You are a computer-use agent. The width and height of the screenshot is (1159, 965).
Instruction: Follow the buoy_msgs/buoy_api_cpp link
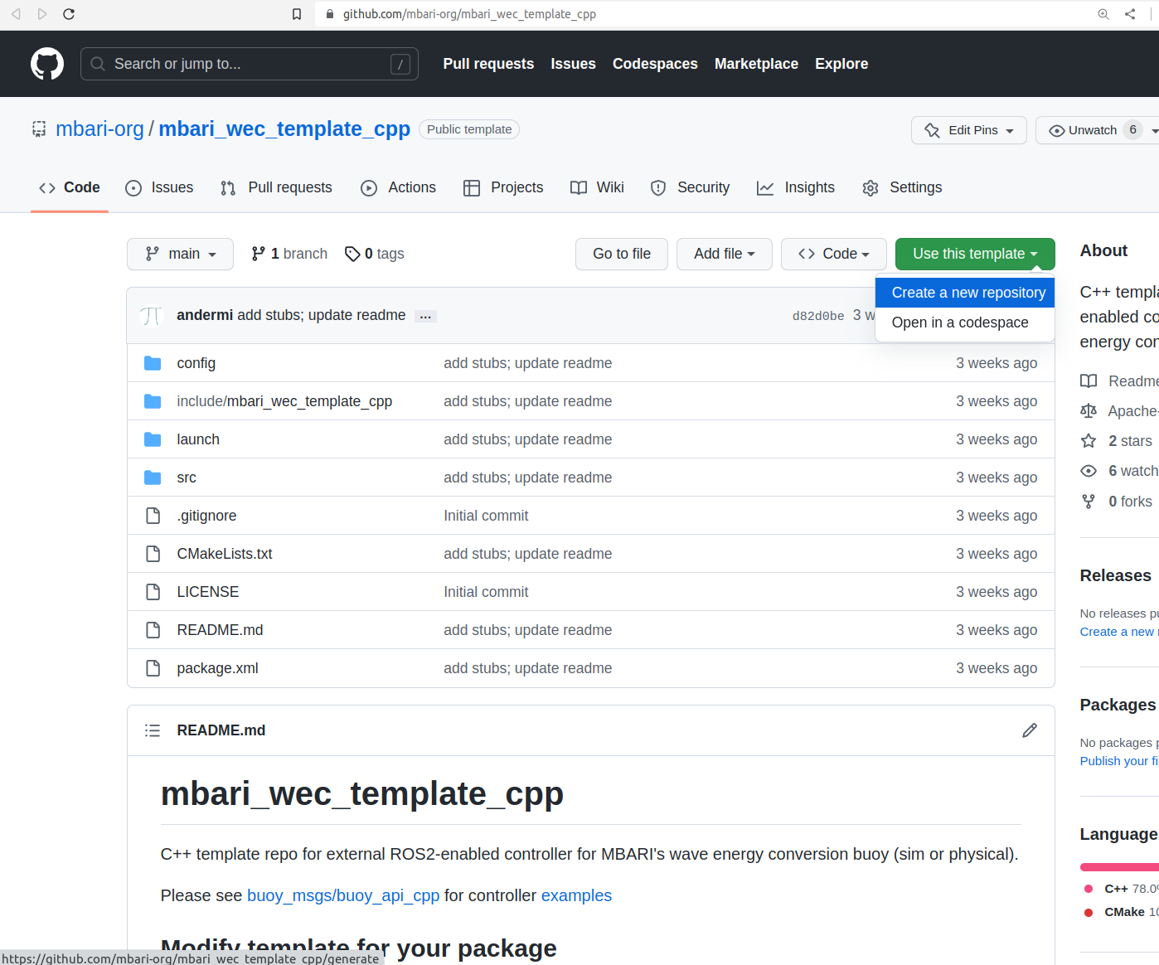343,895
